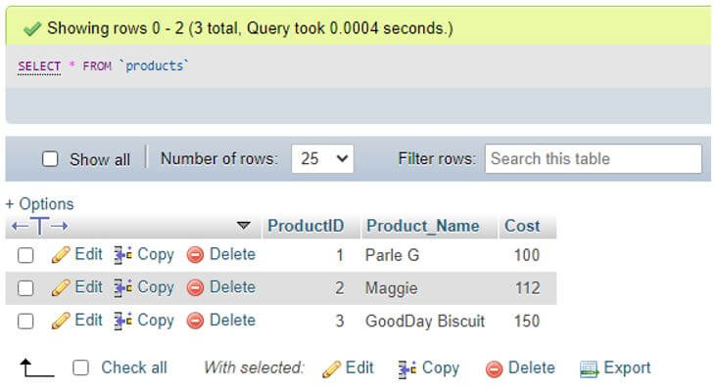Screen dimensions: 717x388
Task: Click the Check all label
Action: [x=134, y=367]
